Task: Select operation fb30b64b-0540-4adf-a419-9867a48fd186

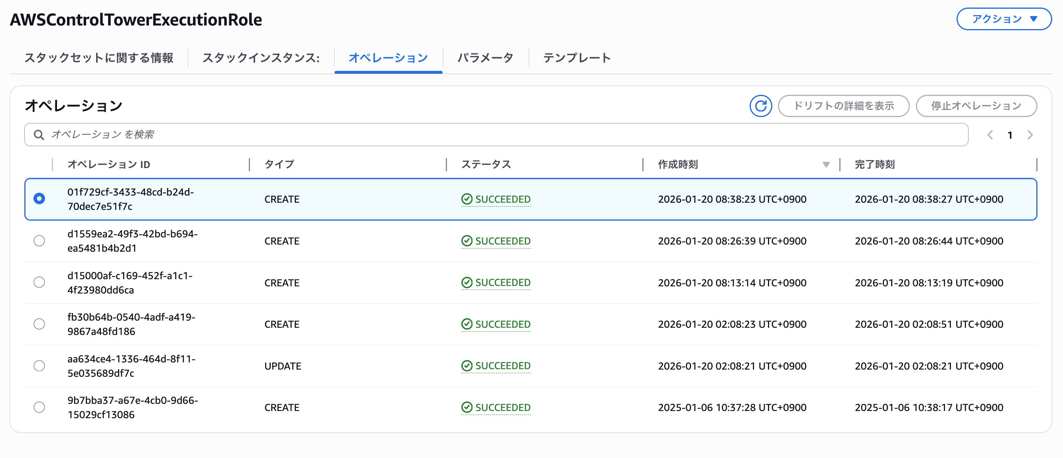Action: pos(39,324)
